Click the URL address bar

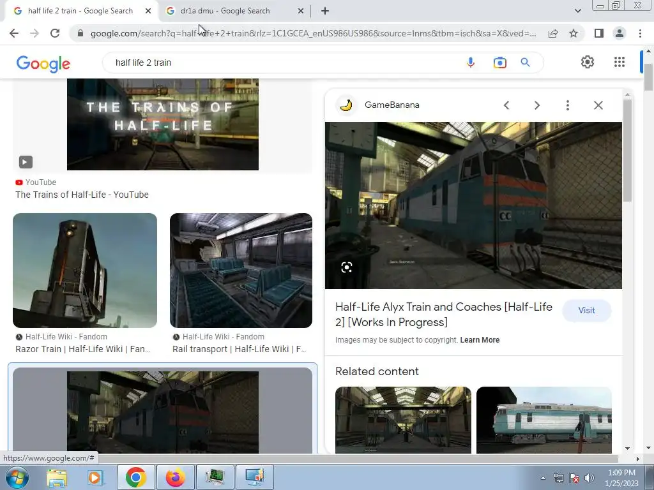click(x=313, y=33)
